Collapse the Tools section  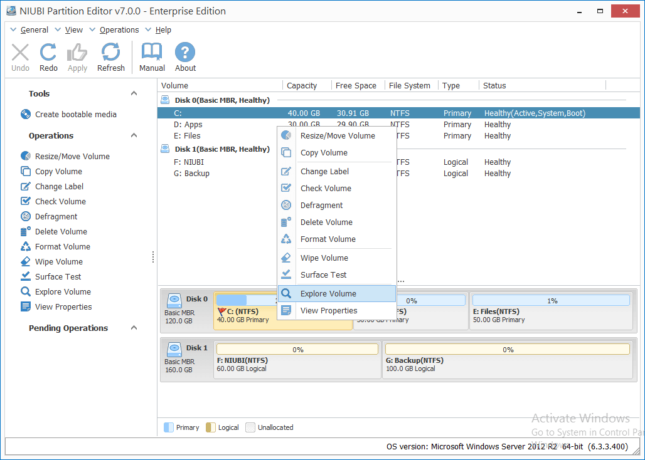click(134, 93)
